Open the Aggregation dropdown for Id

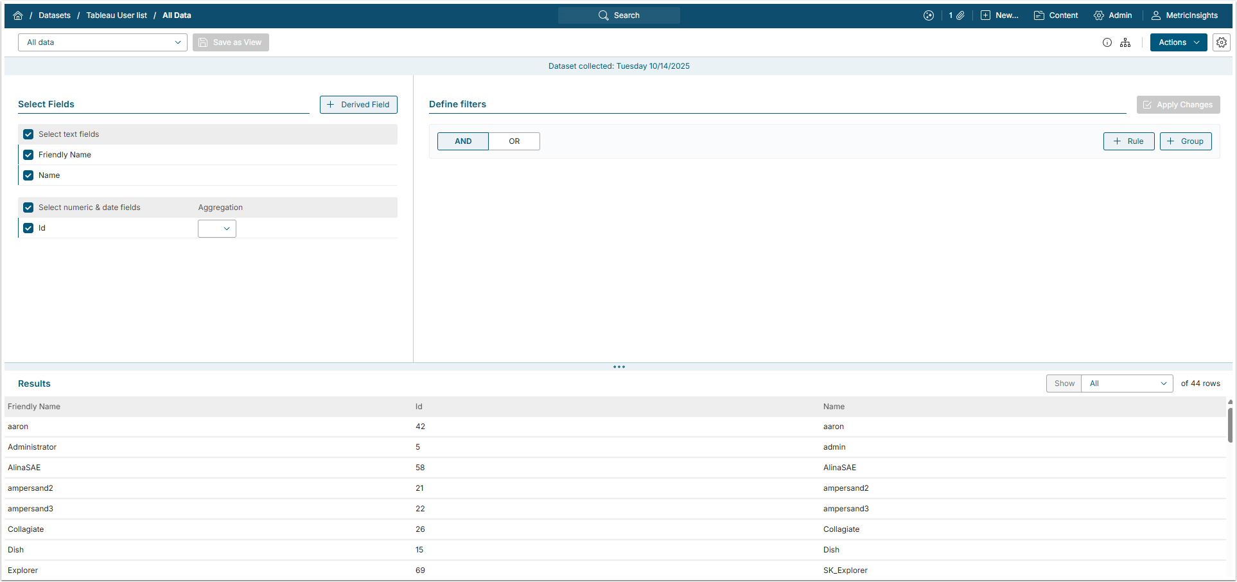(x=217, y=229)
